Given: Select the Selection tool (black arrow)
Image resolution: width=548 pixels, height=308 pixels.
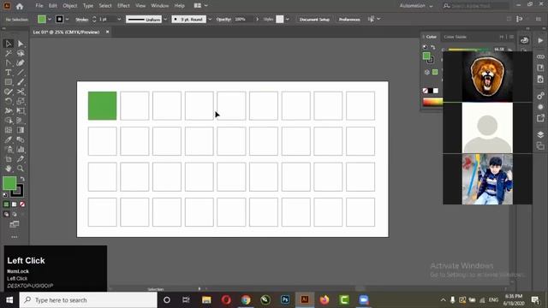Looking at the screenshot, I should [9, 44].
